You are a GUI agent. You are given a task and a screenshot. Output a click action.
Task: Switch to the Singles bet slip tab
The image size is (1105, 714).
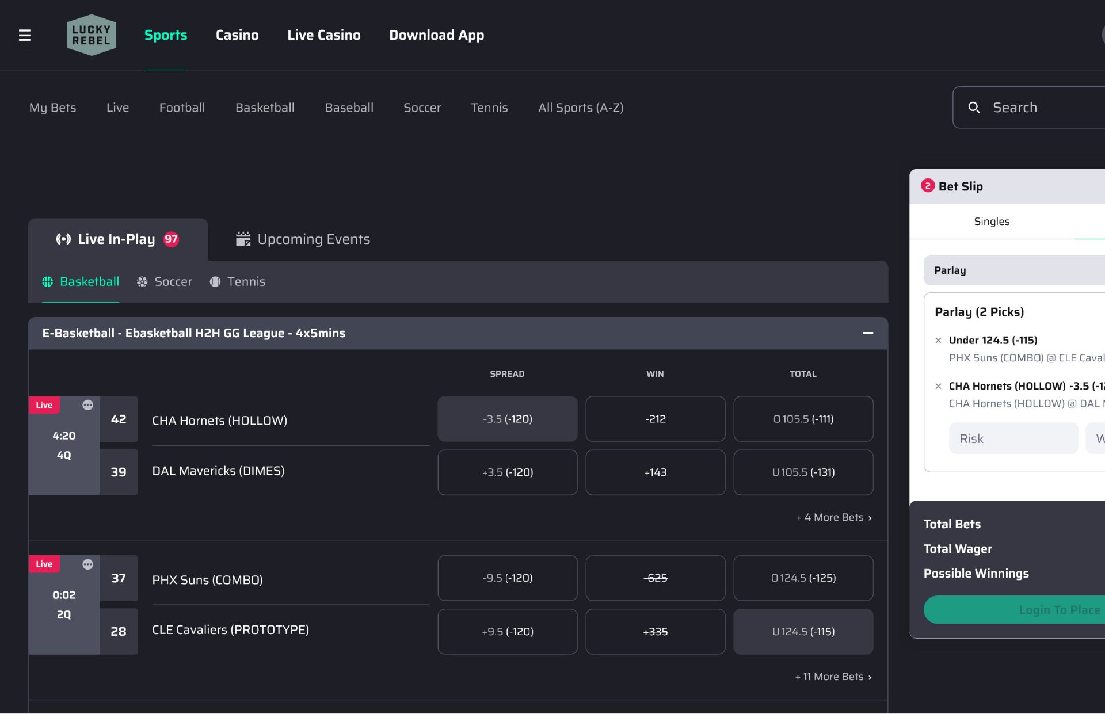(992, 222)
